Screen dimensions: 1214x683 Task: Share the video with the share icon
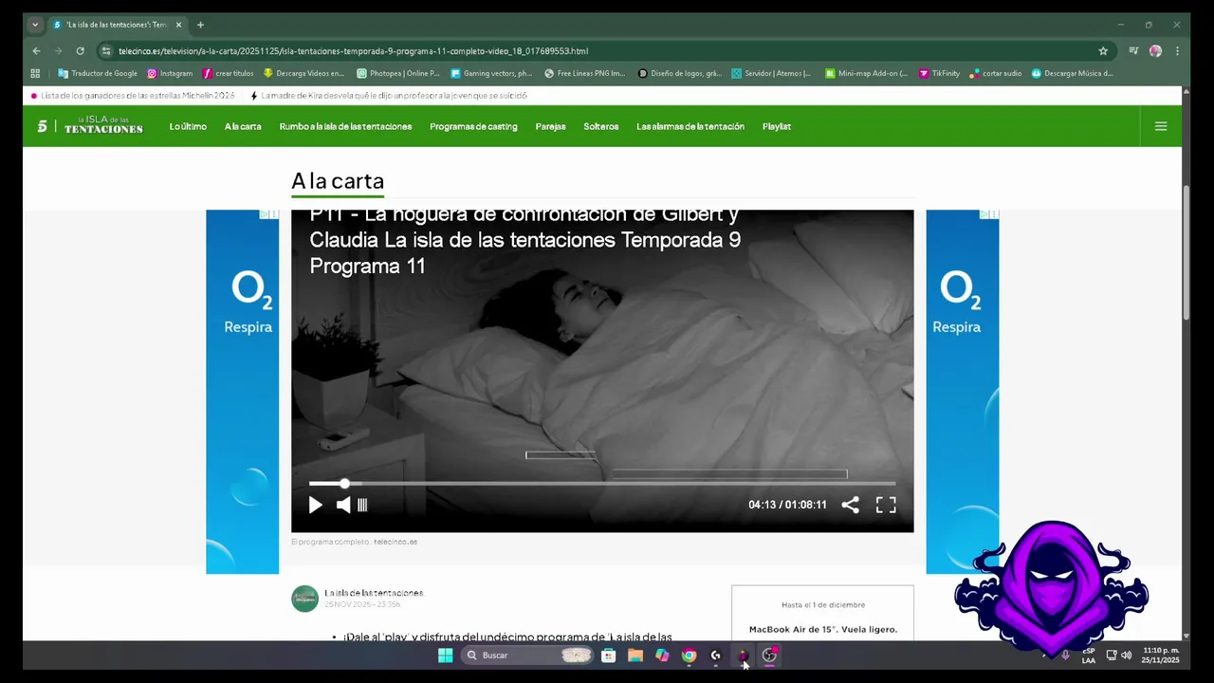[x=851, y=506]
